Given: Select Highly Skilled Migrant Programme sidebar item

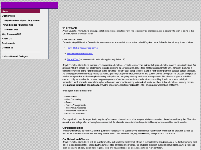Looking at the screenshot, I should coord(22,20).
